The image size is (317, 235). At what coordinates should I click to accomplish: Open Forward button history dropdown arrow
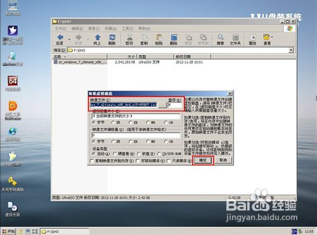click(88, 39)
